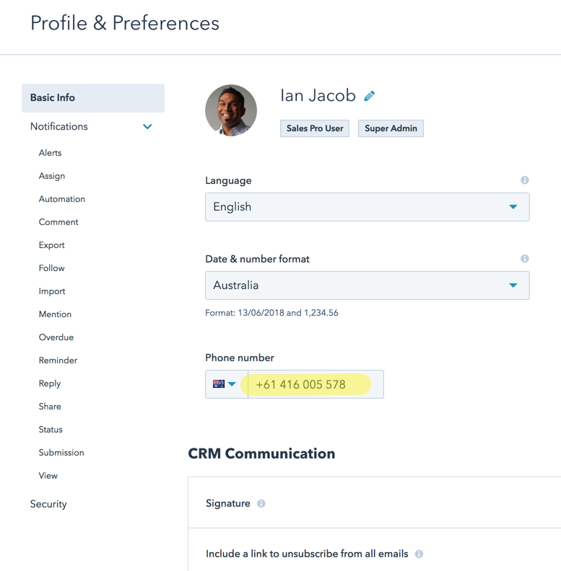
Task: Click the Date & number format info icon
Action: tap(524, 259)
